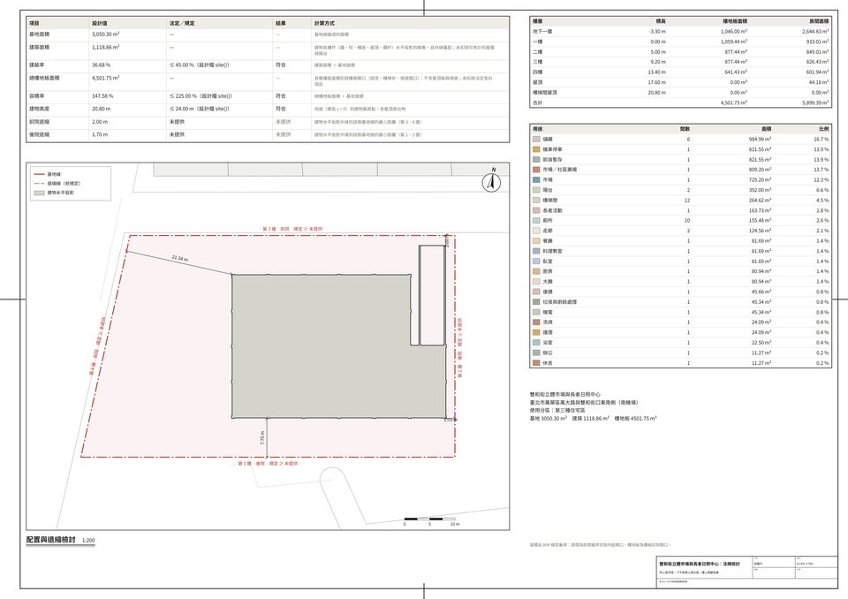This screenshot has width=848, height=599.
Task: Click the 36.68 % design value
Action: pos(101,64)
